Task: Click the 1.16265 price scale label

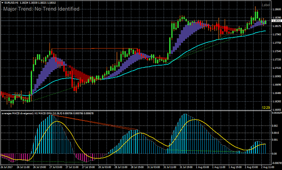Action: 277,102
